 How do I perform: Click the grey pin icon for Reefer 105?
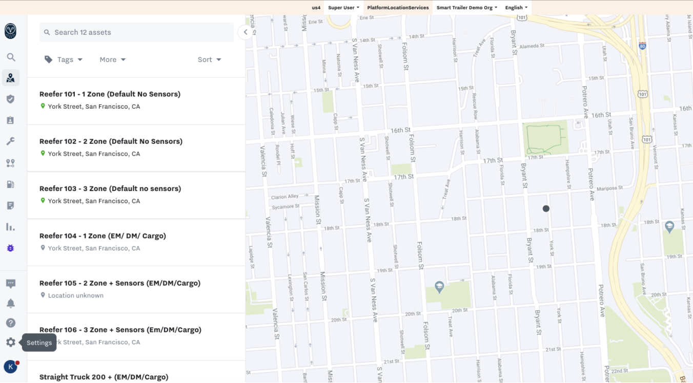[x=43, y=295]
